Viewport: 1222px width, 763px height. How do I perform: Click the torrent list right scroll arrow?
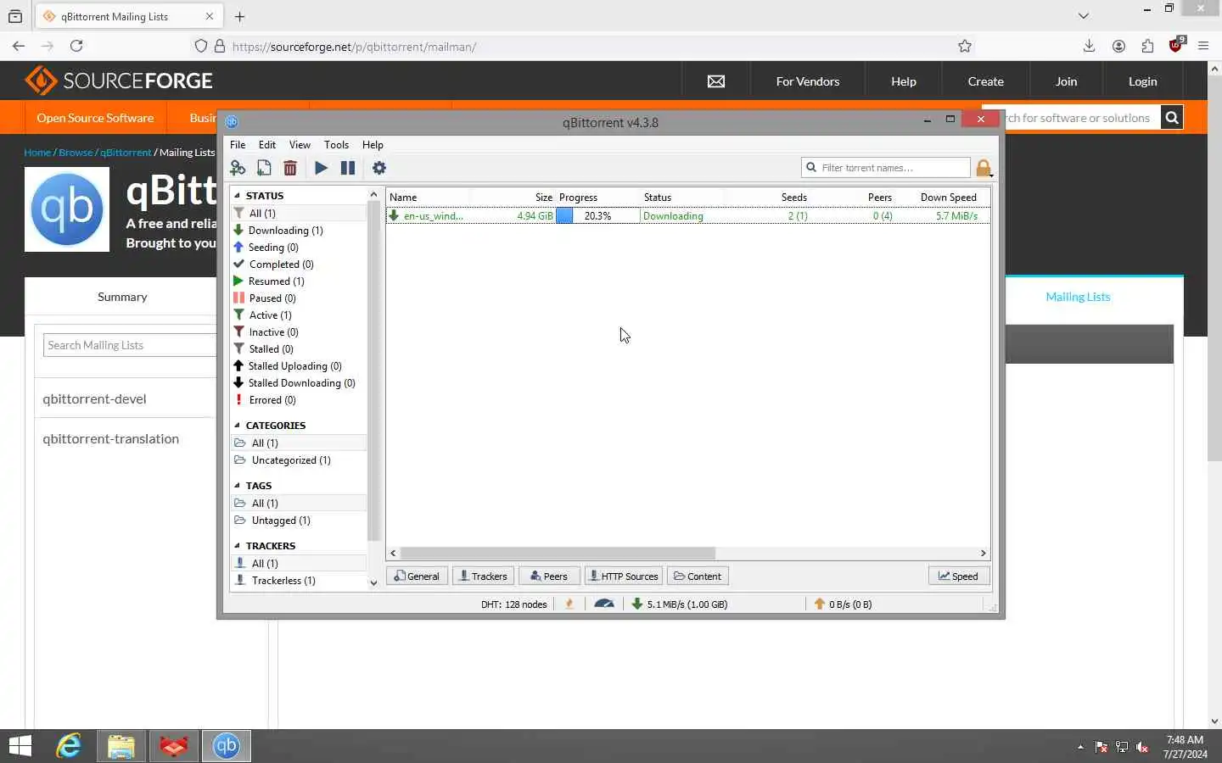(984, 553)
